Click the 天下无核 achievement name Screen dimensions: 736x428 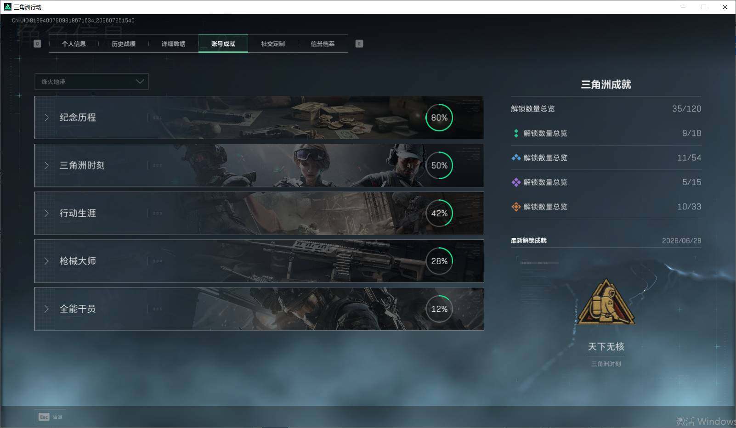[606, 347]
